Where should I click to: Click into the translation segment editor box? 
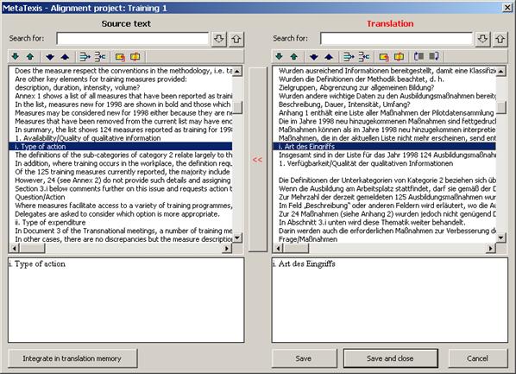pyautogui.click(x=390, y=301)
